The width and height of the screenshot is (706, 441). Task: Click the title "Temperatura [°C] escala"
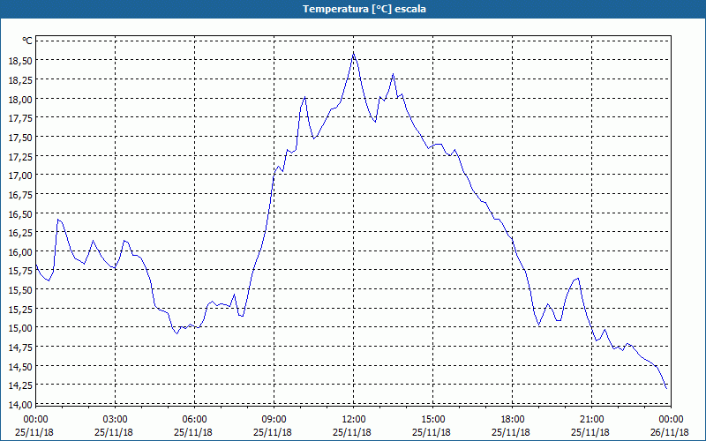coord(364,9)
